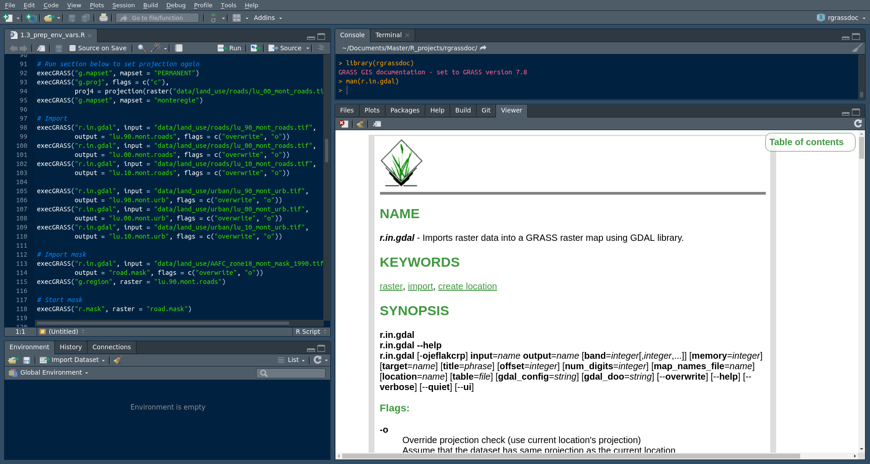Switch to the Connections tab

pyautogui.click(x=112, y=347)
